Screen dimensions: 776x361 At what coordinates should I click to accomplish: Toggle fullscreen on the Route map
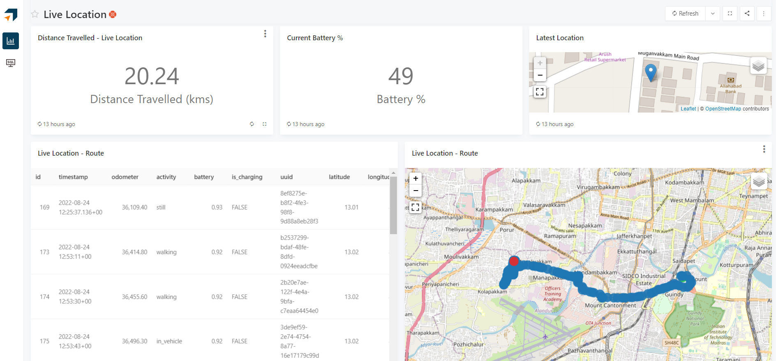416,207
